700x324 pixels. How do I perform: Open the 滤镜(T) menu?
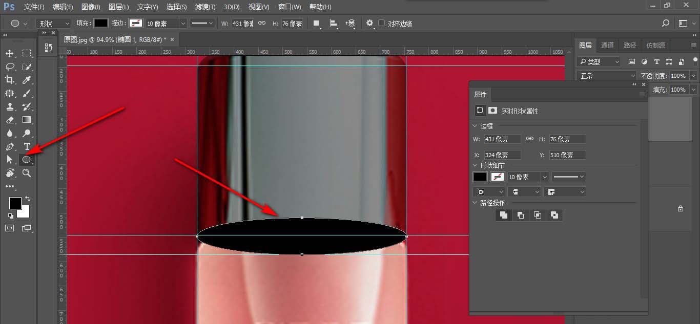coord(205,7)
